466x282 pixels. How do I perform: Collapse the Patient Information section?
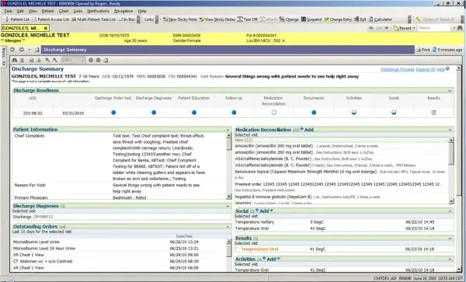(228, 130)
